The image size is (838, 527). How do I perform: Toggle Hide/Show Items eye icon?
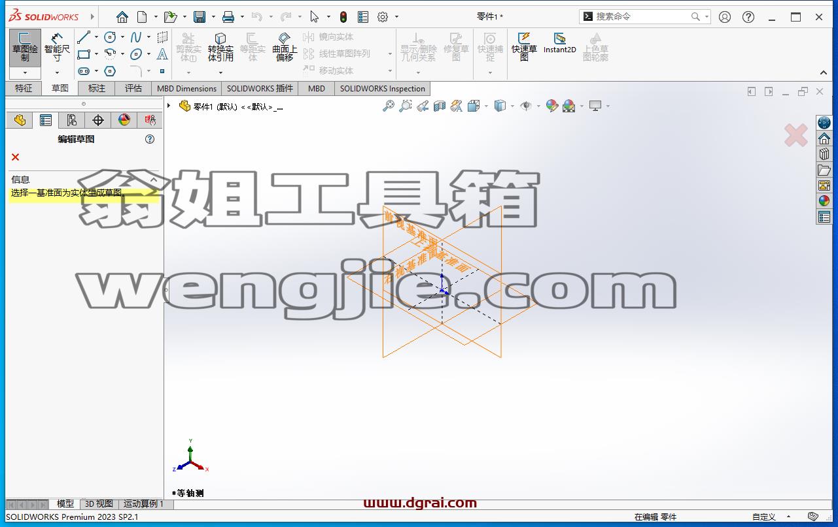(525, 106)
